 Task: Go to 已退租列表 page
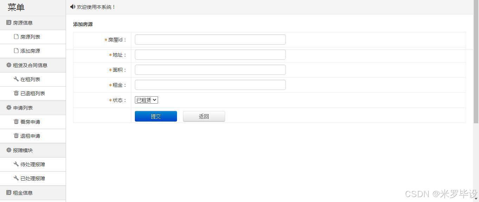pyautogui.click(x=33, y=93)
